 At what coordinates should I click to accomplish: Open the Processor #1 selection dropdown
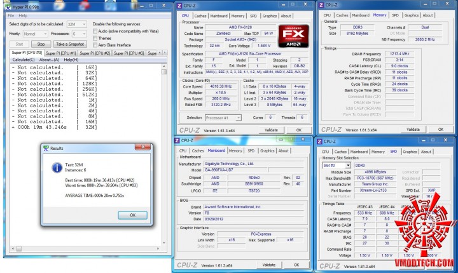pyautogui.click(x=223, y=118)
